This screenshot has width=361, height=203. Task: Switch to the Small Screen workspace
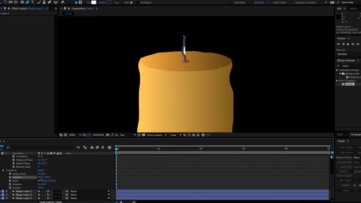(279, 2)
